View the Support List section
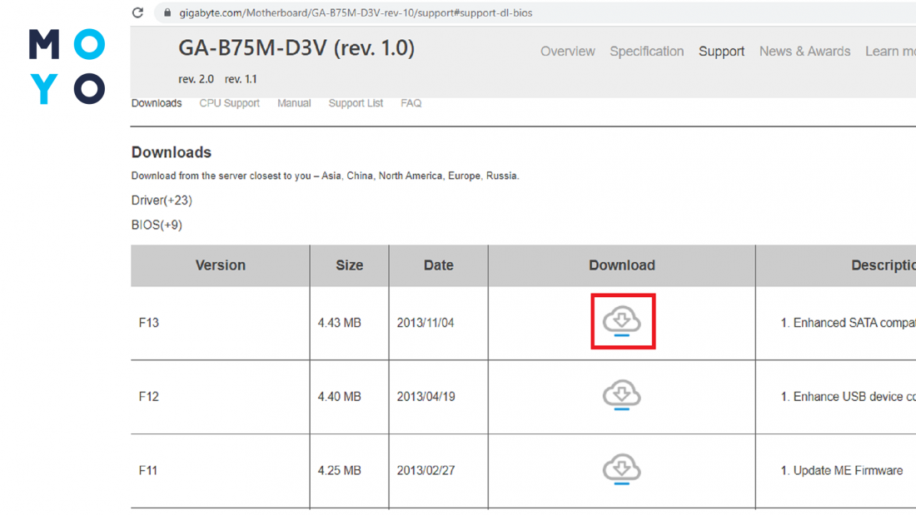 point(356,103)
